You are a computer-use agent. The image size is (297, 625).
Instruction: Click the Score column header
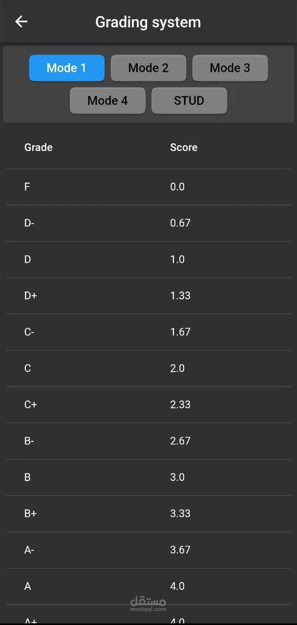184,147
